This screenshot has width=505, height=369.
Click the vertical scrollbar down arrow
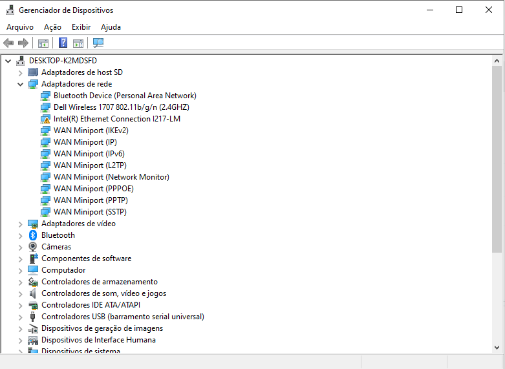pos(497,348)
